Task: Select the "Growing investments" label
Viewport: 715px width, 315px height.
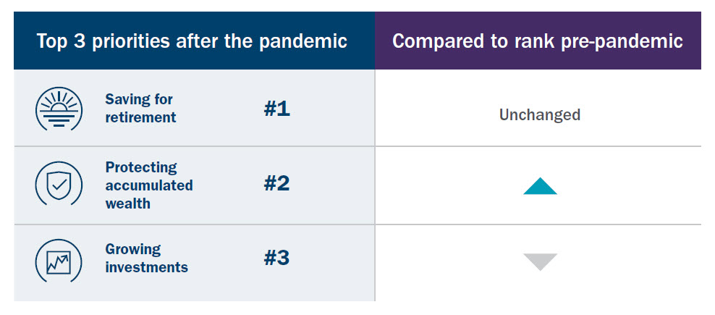Action: 146,258
